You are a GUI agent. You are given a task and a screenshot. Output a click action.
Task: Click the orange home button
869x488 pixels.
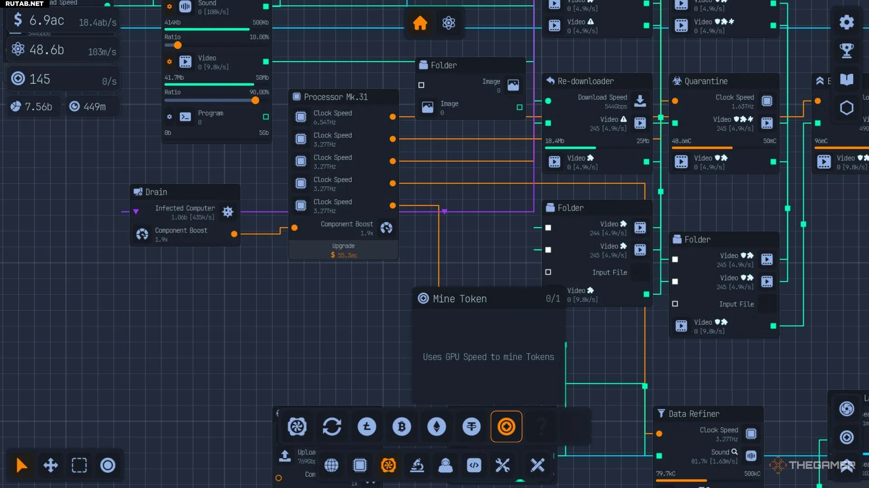coord(420,23)
